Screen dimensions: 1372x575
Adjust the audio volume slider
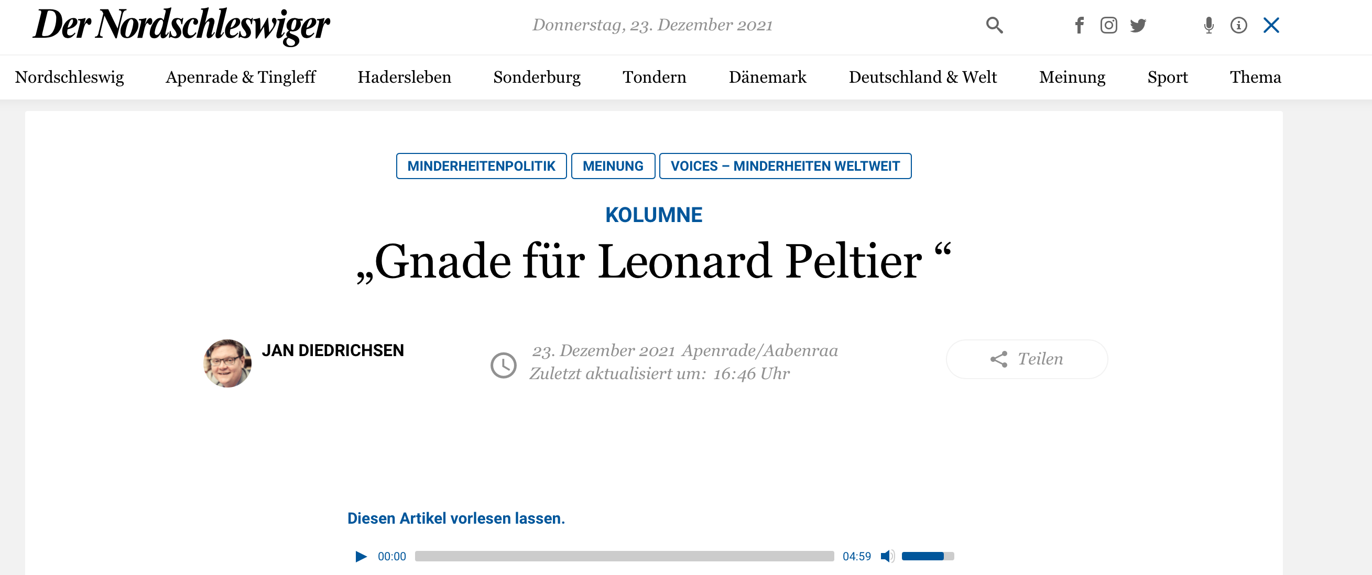[x=927, y=556]
